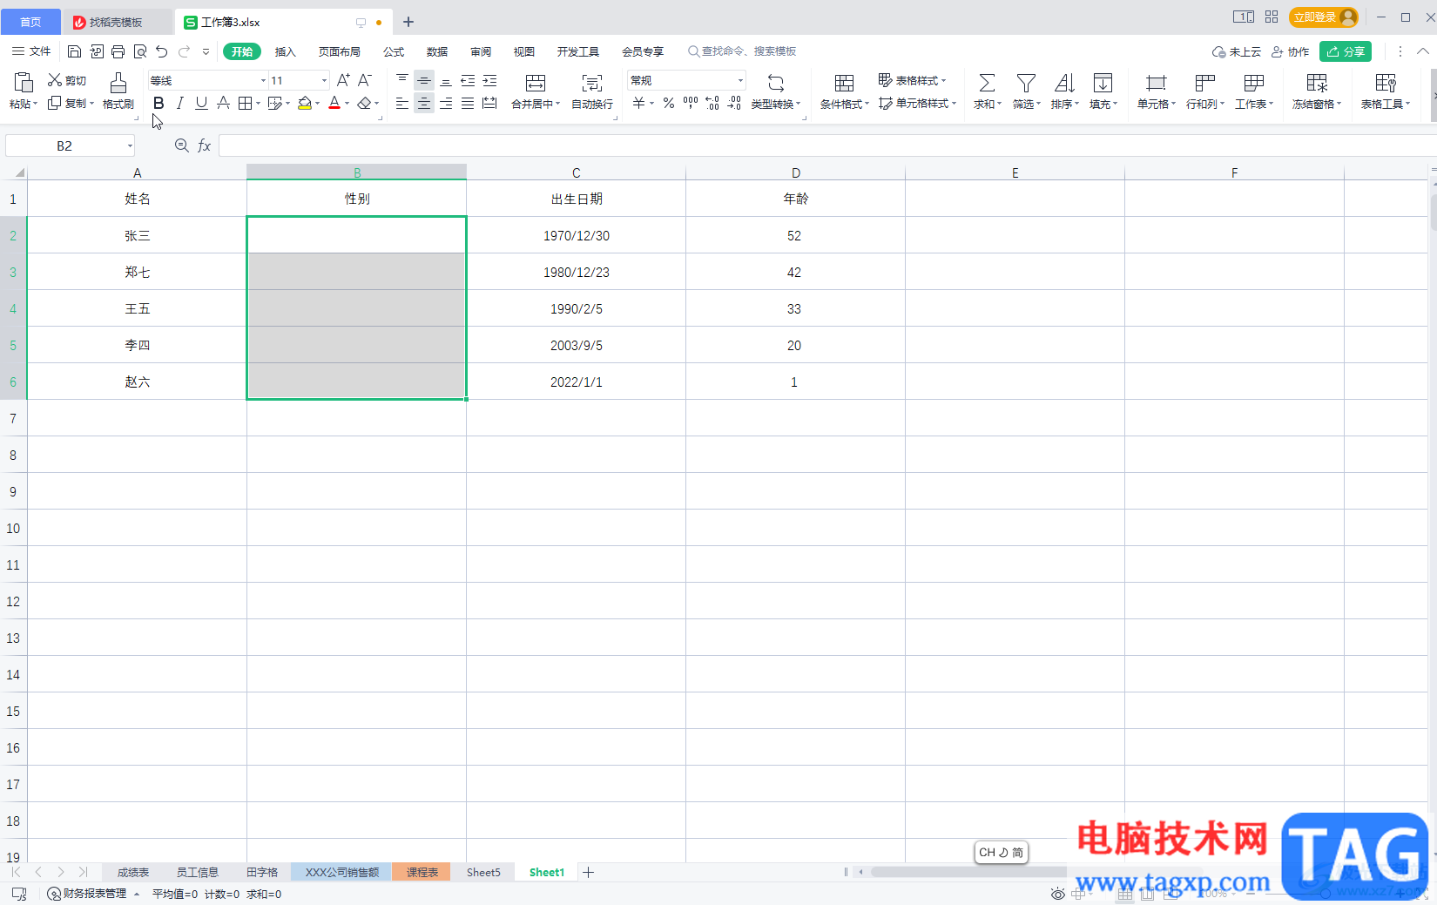This screenshot has width=1437, height=905.
Task: Click the 未上云 cloud status button
Action: click(x=1237, y=51)
